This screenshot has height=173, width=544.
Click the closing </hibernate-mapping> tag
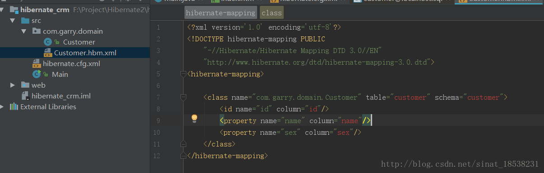227,155
